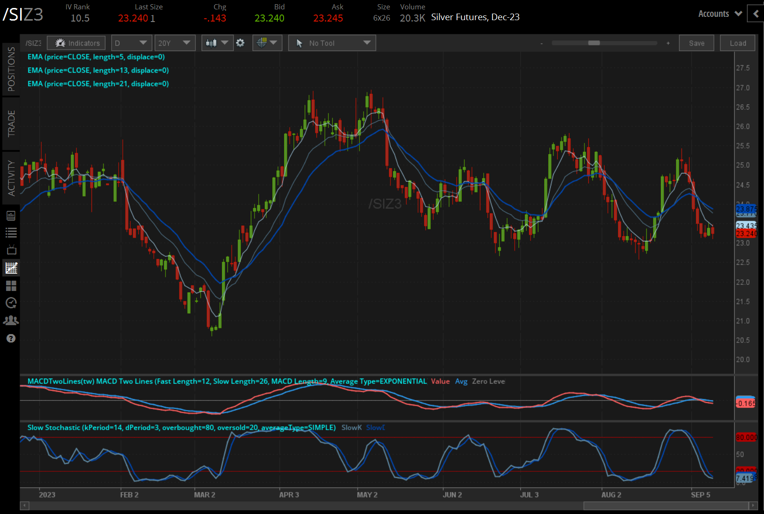
Task: Expand the D timeframe dropdown
Action: [x=131, y=43]
